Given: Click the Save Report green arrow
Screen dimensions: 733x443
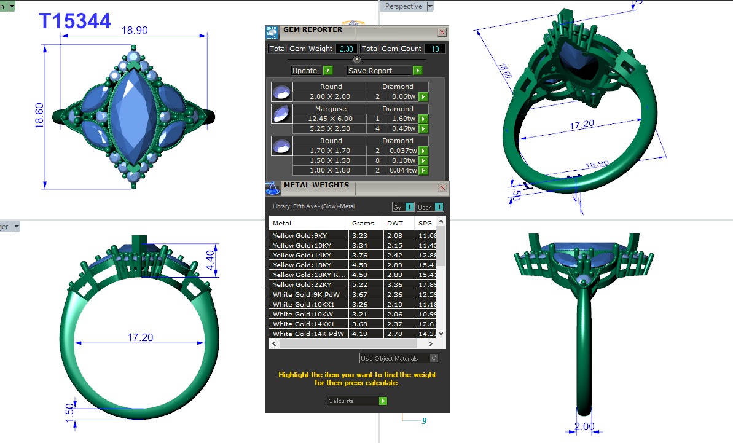Looking at the screenshot, I should pyautogui.click(x=418, y=71).
